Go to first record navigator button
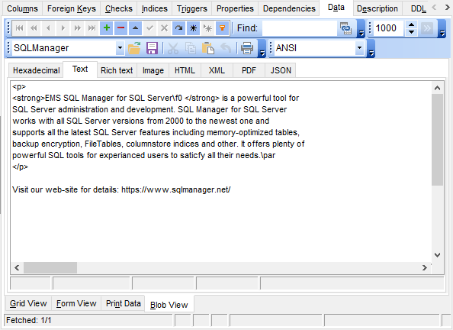Viewport: 453px width, 330px height. pos(19,28)
